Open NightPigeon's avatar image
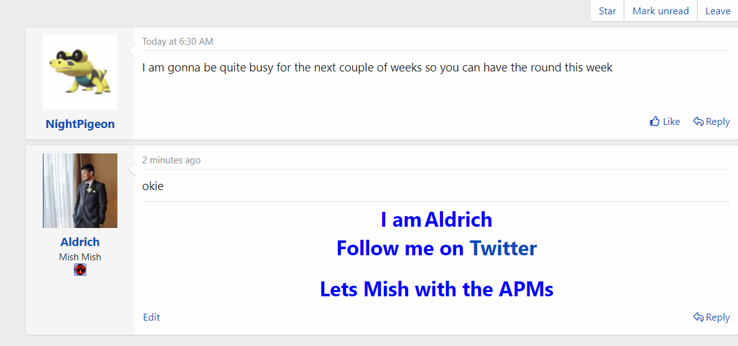Viewport: 738px width, 346px height. pos(80,72)
